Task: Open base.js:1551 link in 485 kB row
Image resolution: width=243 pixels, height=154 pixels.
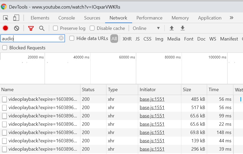Action: point(152,99)
